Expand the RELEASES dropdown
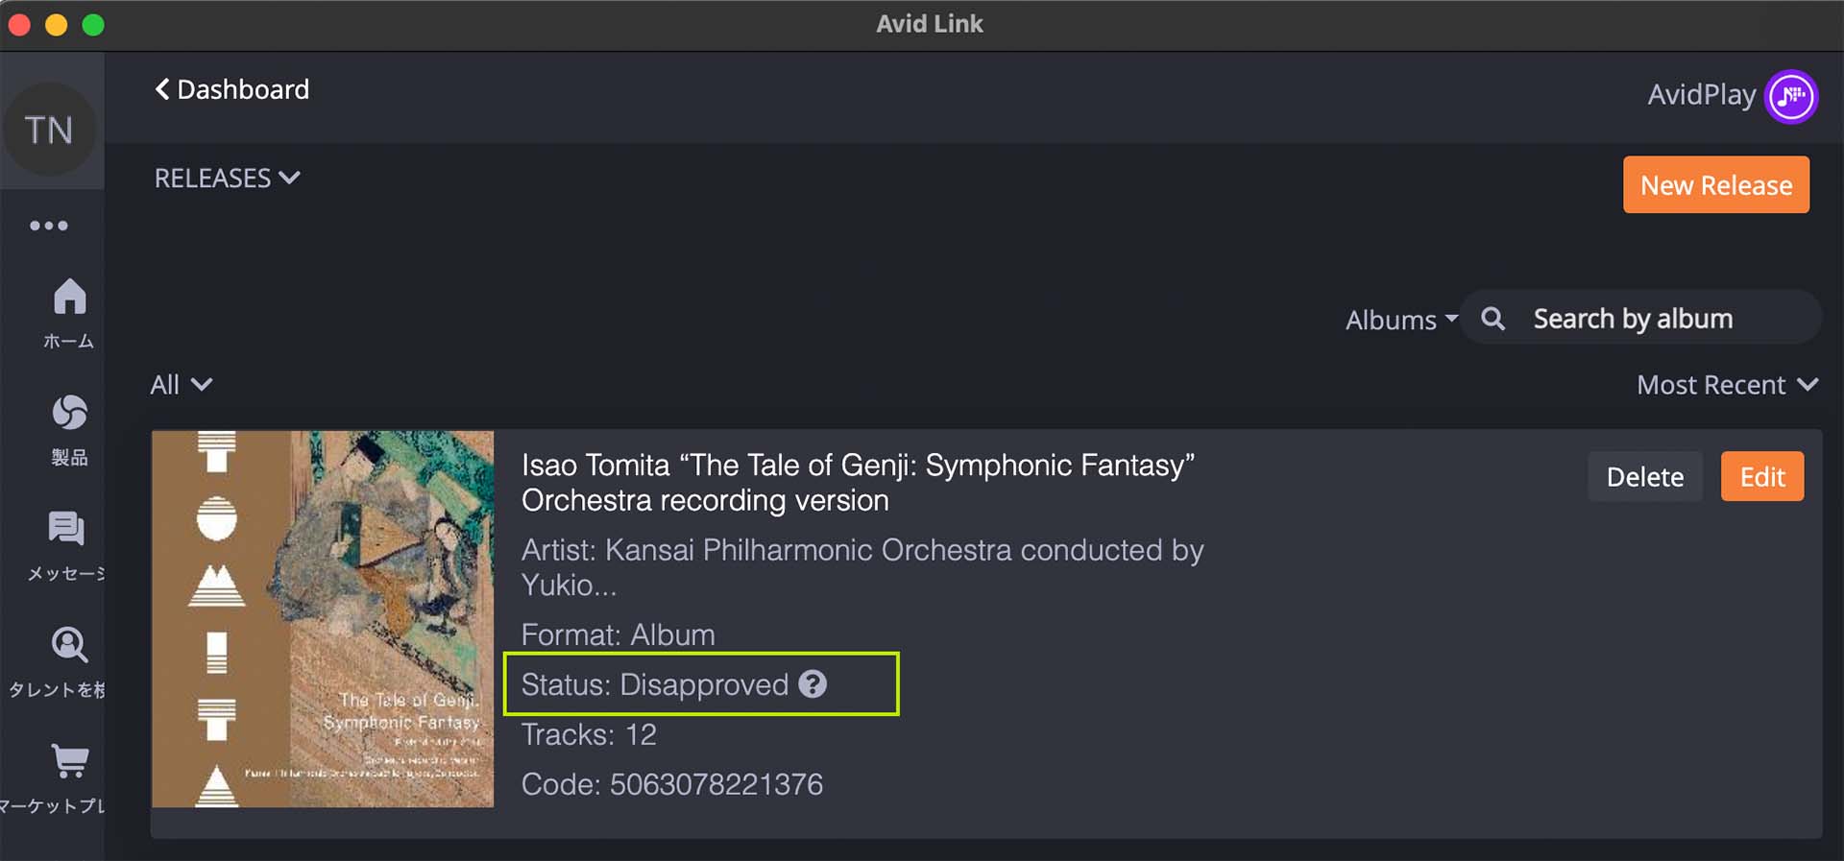The height and width of the screenshot is (861, 1844). coord(228,179)
